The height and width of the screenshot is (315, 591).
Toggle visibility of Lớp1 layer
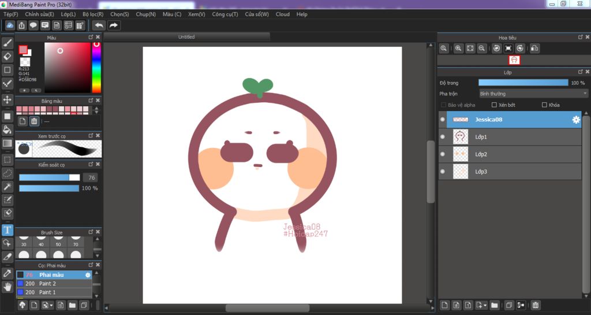(443, 137)
